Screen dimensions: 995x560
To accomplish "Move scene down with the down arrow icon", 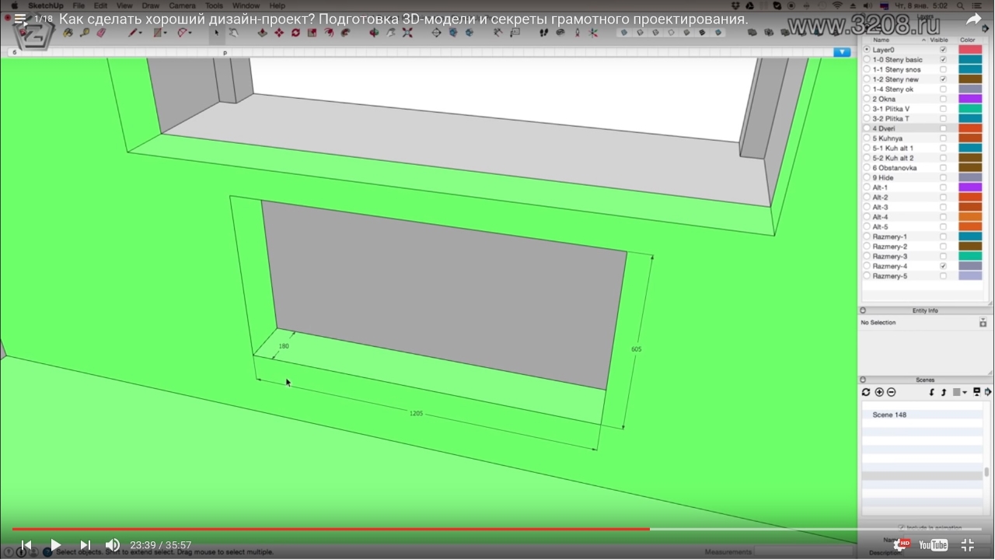I will tap(931, 393).
